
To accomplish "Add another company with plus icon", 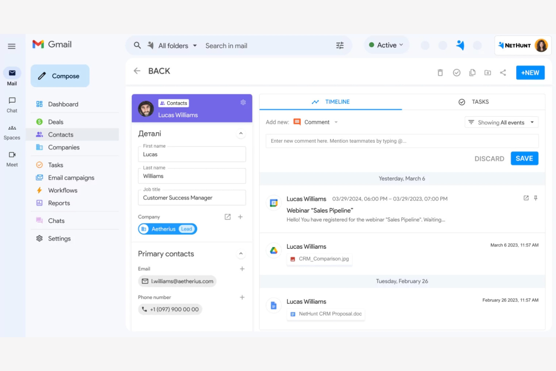I will (x=240, y=217).
